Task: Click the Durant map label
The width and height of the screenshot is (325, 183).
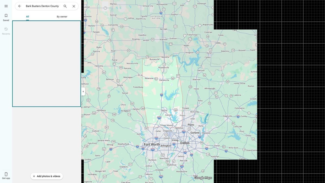Action: [209, 53]
